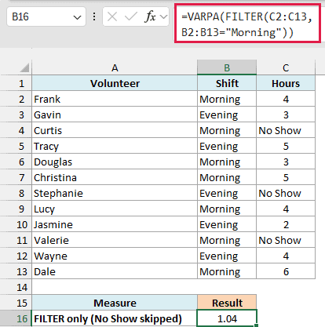Select the cell containing Valerie
Screen dimensions: 325x327
tap(115, 240)
